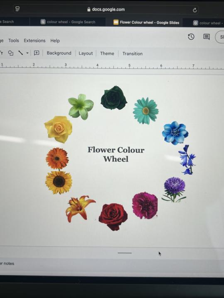Screen dimensions: 224x298
Task: Select the light green flower image
Action: (81, 107)
